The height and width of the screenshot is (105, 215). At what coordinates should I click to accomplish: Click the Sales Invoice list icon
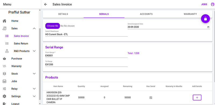tap(7, 36)
